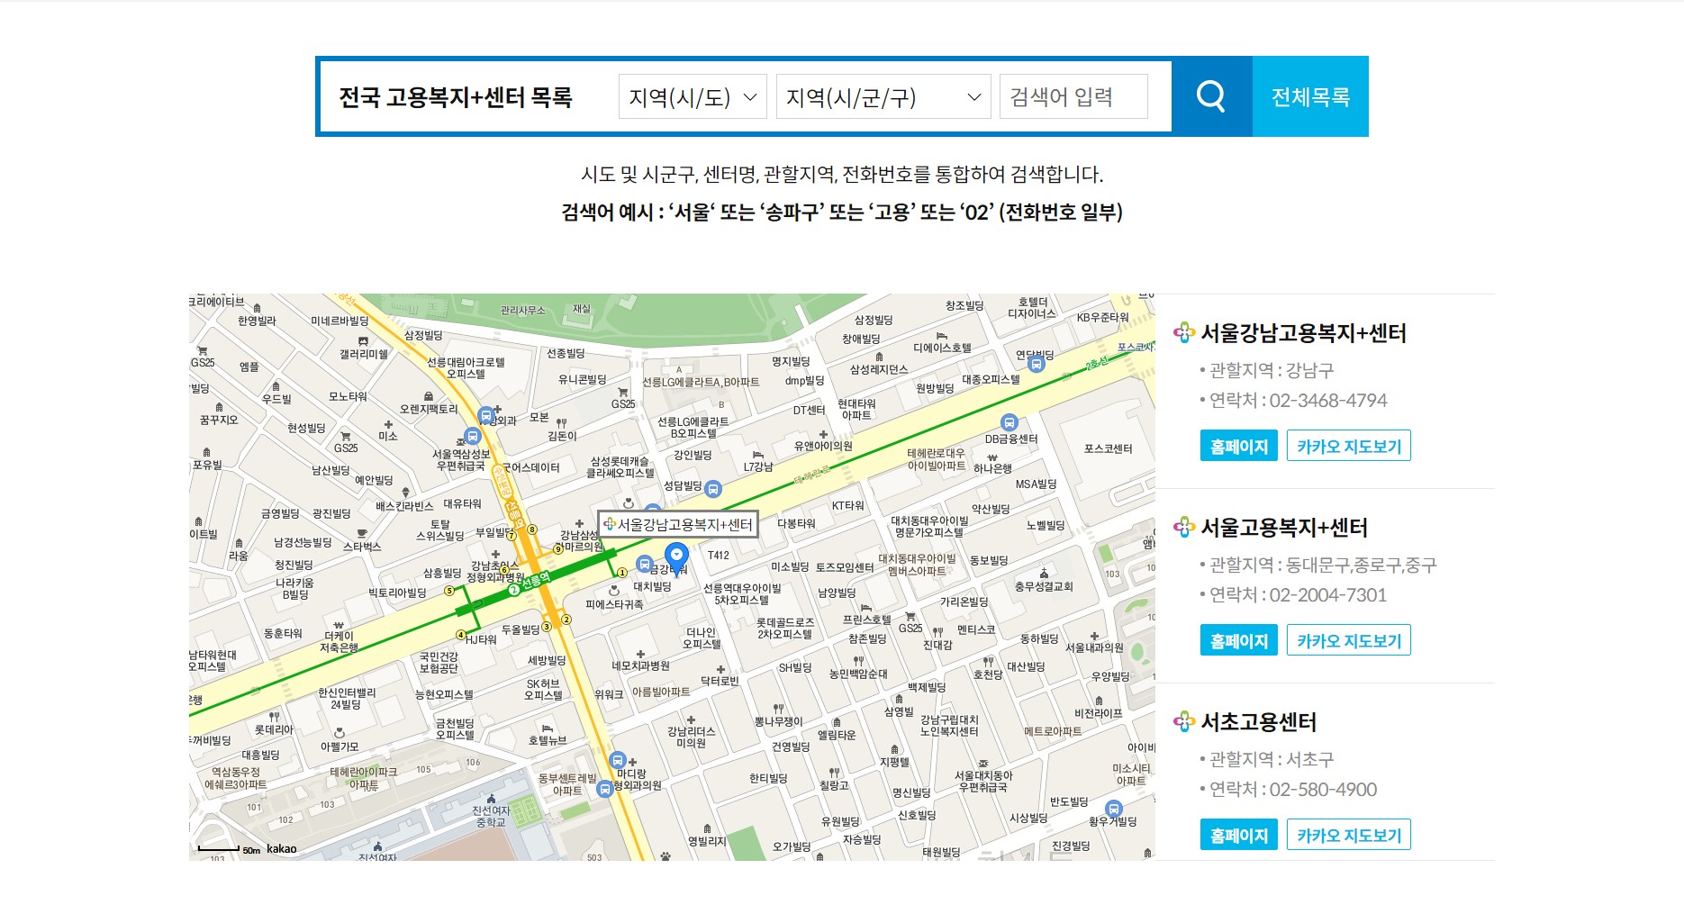Click the bus stop icon by 동부센트레빌 아파트
1684x914 pixels.
605,789
